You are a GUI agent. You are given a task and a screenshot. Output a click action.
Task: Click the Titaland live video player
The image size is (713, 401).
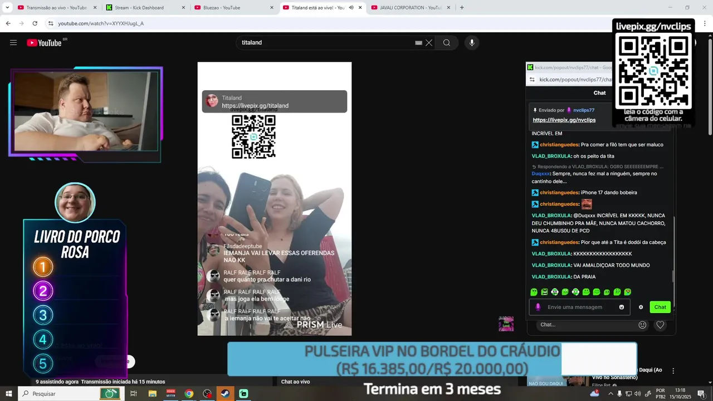[275, 199]
